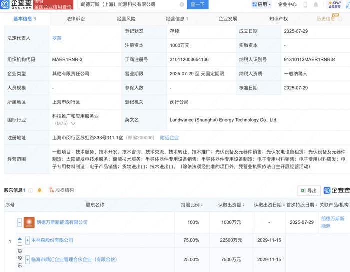Switch to 企业发展 tab
This screenshot has height=272, width=350.
pos(228,19)
